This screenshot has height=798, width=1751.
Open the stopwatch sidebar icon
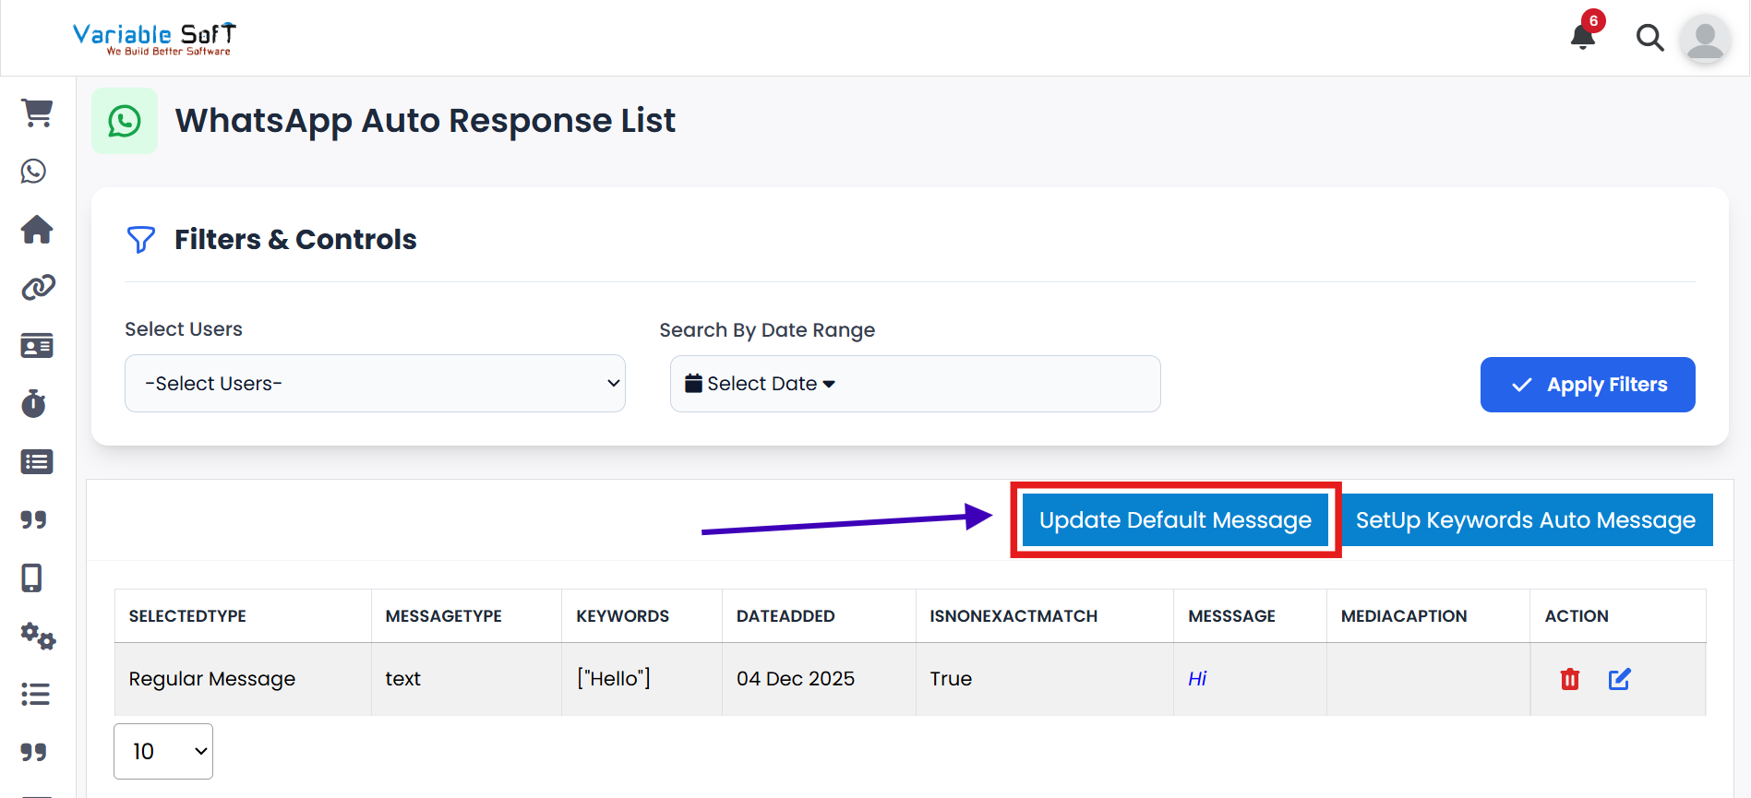tap(34, 404)
